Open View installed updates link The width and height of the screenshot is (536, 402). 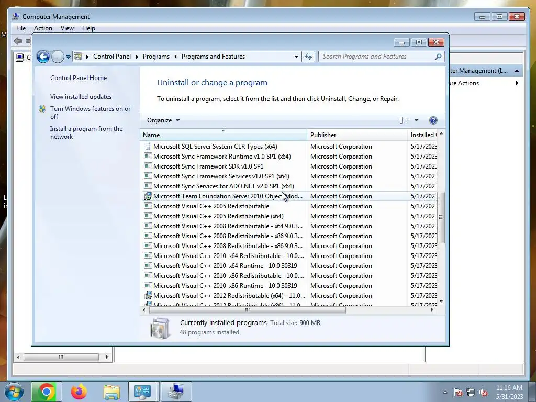[x=81, y=97]
